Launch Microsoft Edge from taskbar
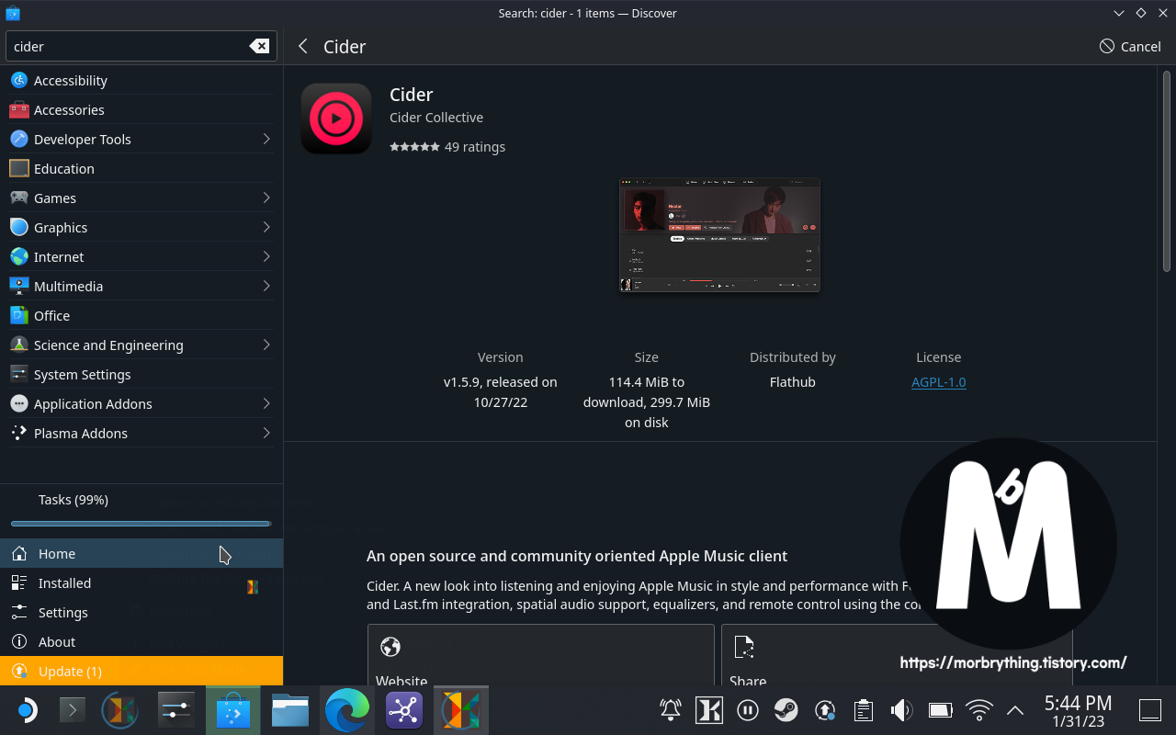The image size is (1176, 735). pyautogui.click(x=347, y=710)
